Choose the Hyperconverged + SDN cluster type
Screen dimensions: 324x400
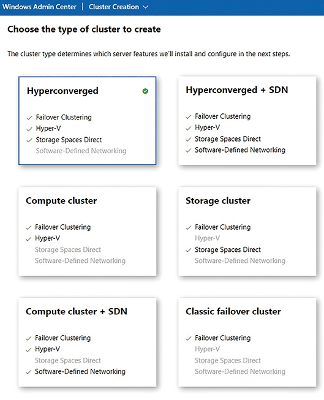(247, 121)
